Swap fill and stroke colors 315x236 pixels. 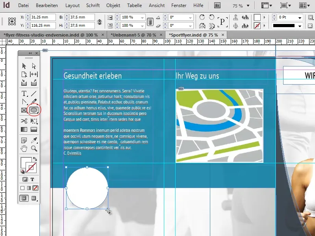pyautogui.click(x=35, y=159)
